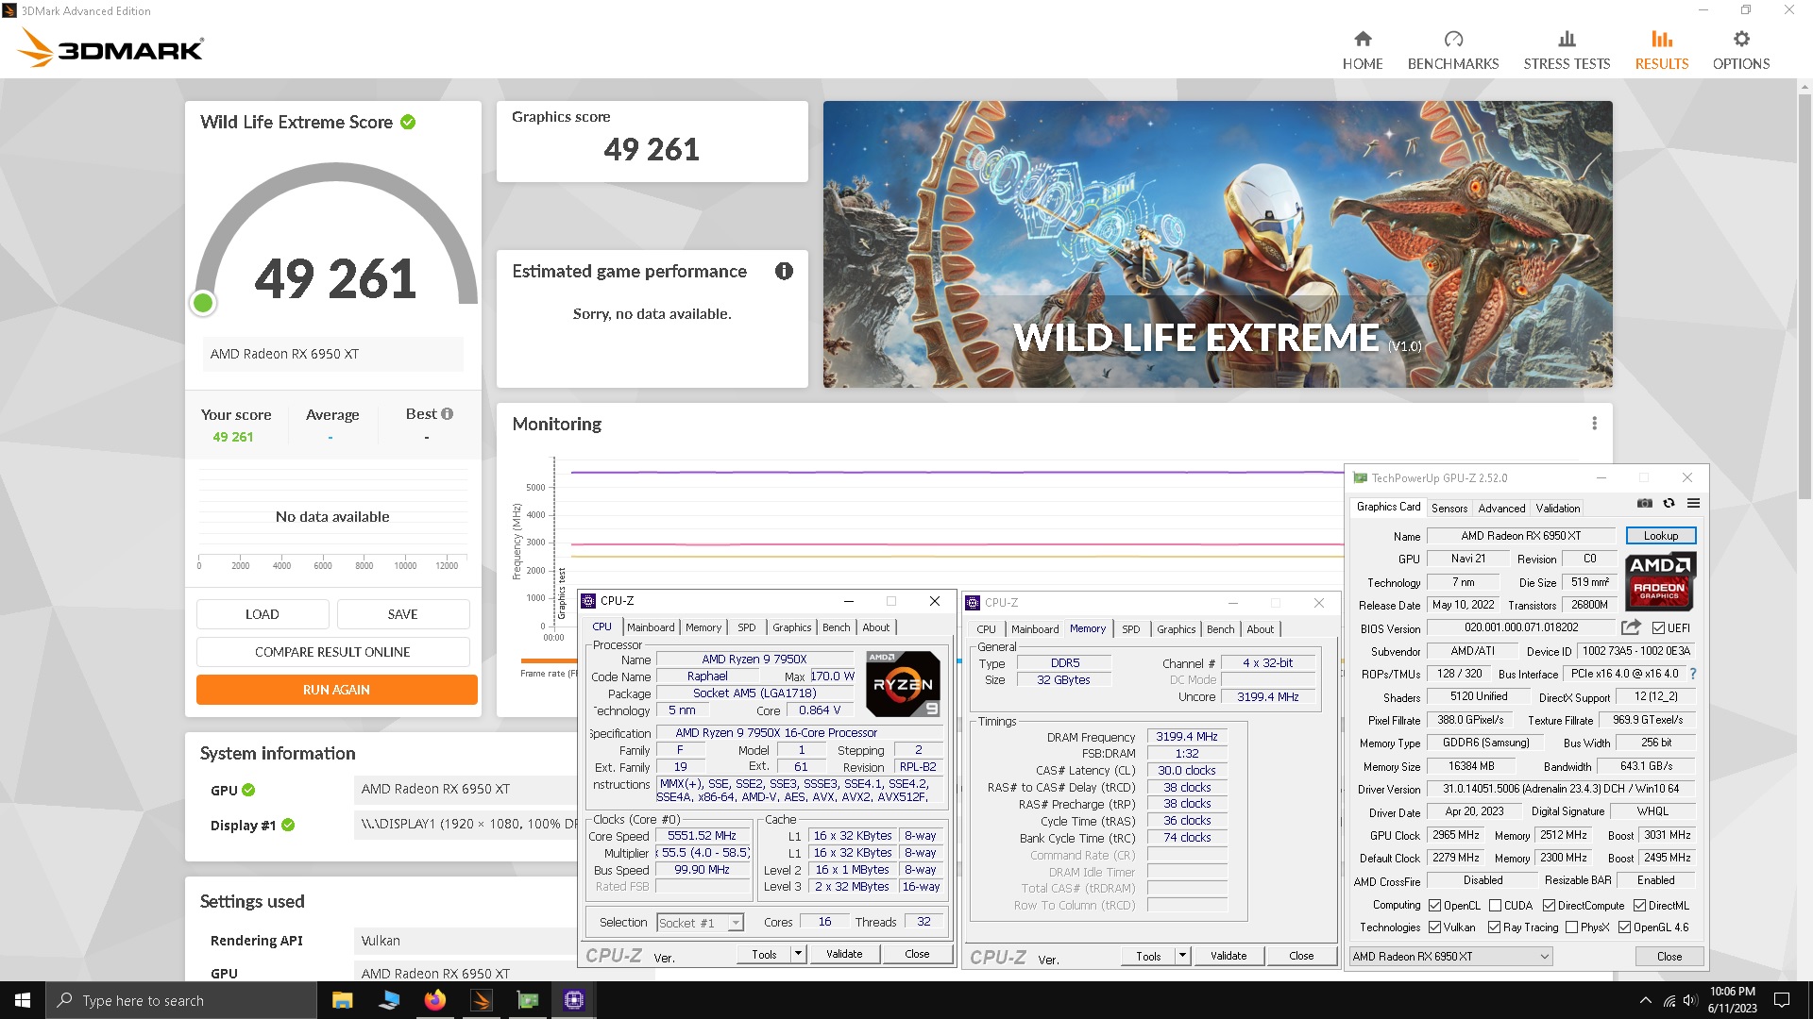Image resolution: width=1813 pixels, height=1019 pixels.
Task: Click COMPARE RESULT ONLINE
Action: 332,652
